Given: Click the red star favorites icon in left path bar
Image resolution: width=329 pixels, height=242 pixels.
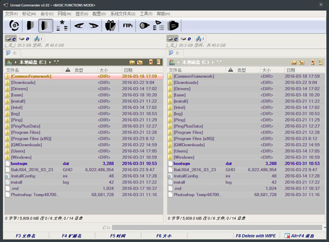Looking at the screenshot, I should [151, 62].
